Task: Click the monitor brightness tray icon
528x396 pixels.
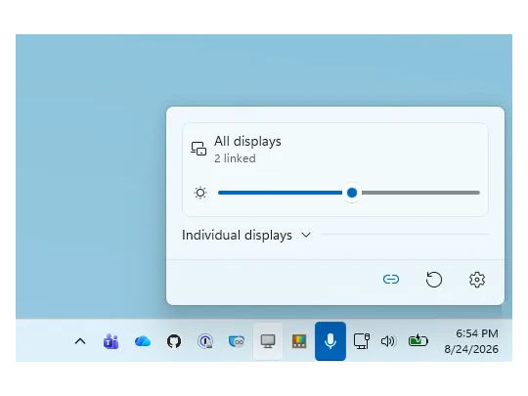Action: coord(268,341)
